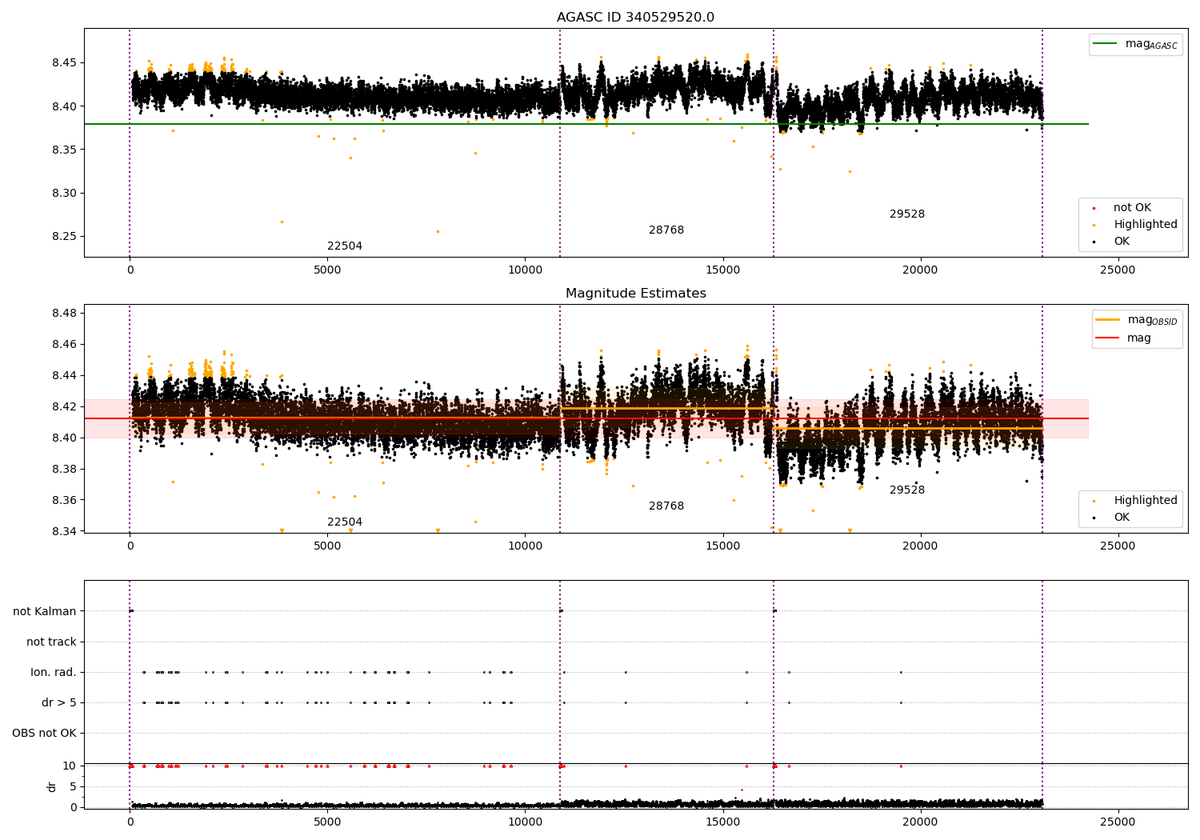Viewport: 1200px width, 840px height.
Task: Select the 'not OK' legend entry text
Action: click(1132, 208)
